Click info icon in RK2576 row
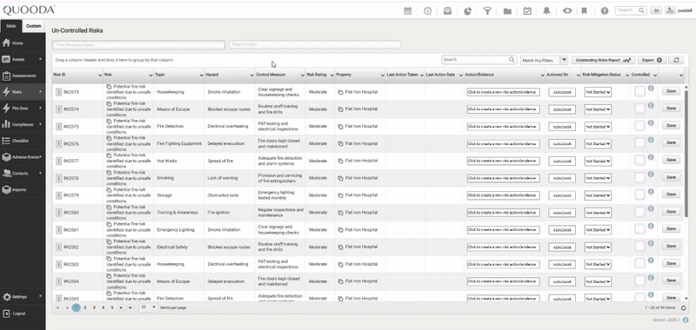The height and width of the screenshot is (330, 696). (651, 140)
